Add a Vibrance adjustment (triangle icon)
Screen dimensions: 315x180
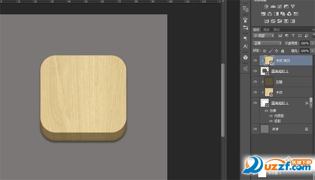tap(293, 7)
